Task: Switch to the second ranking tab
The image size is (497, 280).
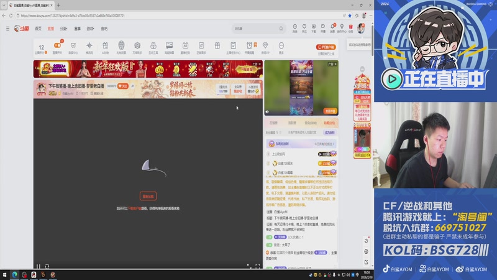Action: pyautogui.click(x=292, y=123)
